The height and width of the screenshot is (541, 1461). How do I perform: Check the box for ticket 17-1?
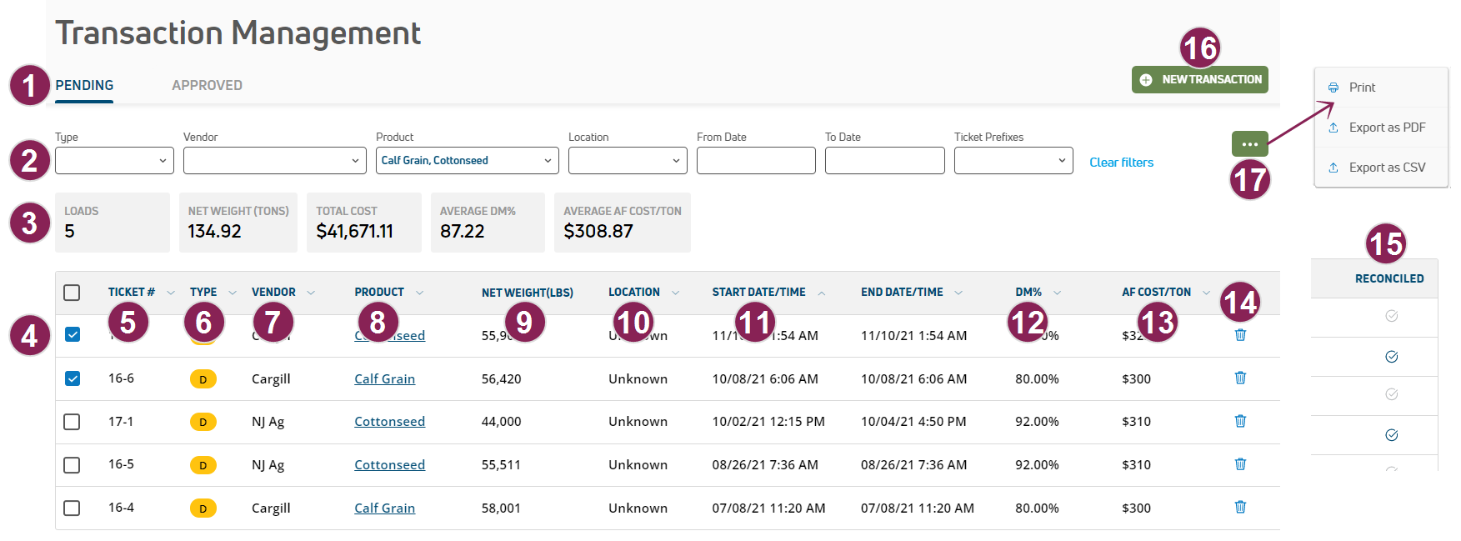[73, 422]
